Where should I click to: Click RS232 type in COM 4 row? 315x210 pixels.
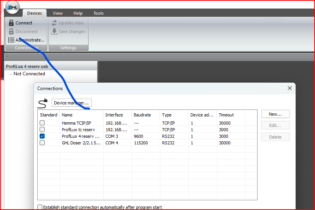168,143
